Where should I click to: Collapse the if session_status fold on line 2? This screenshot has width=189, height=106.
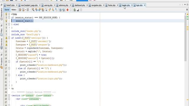[9, 18]
